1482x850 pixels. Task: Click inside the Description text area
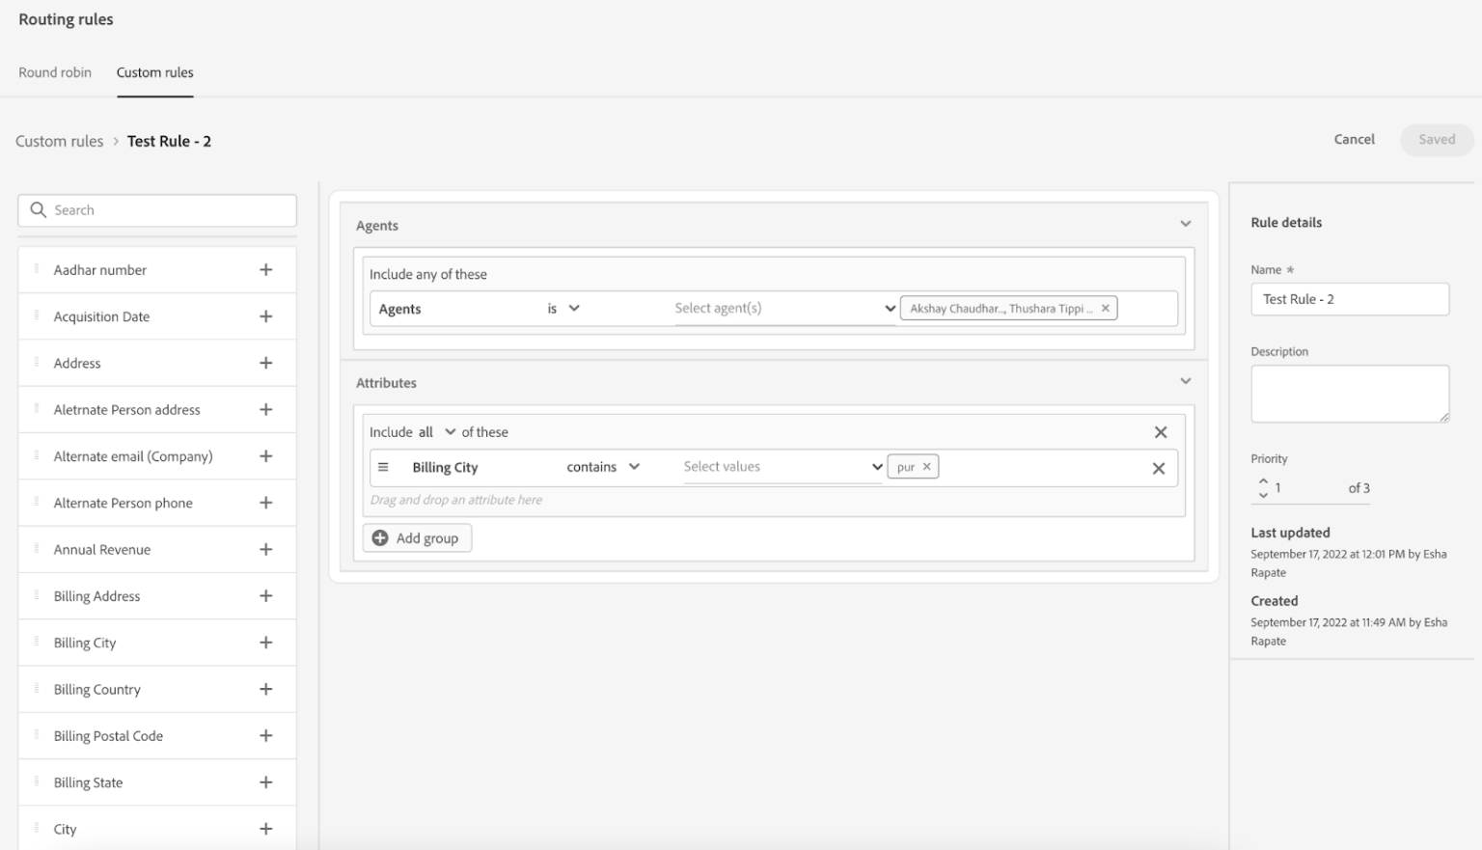click(x=1349, y=393)
